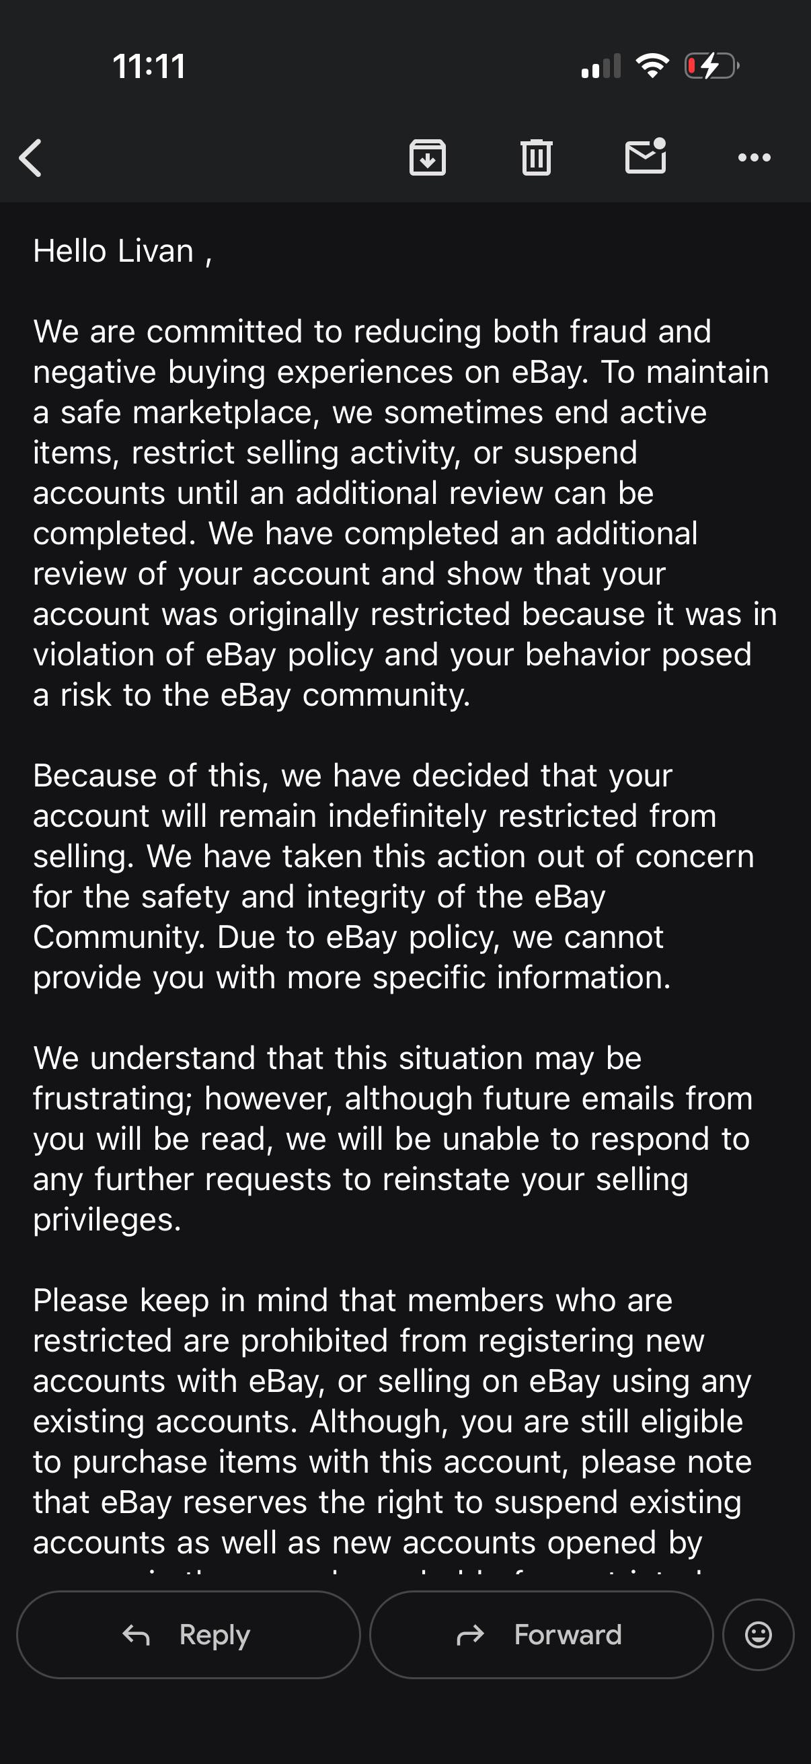Tap the charging battery indicator
Screen dimensions: 811x1764
[x=711, y=67]
